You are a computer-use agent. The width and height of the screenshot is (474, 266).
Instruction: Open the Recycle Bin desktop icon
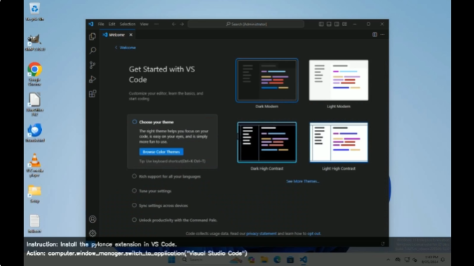coord(35,12)
